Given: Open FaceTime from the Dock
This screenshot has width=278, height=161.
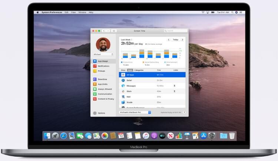Looking at the screenshot, I should [x=80, y=136].
